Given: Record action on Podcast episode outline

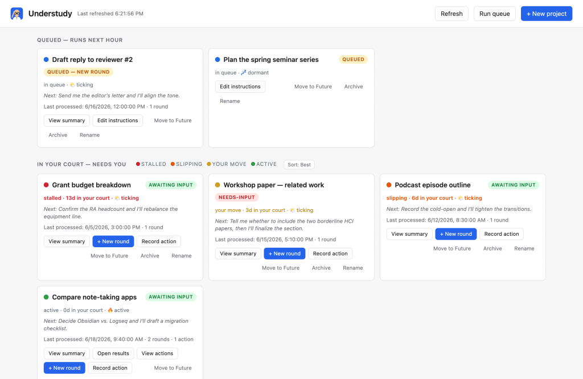Looking at the screenshot, I should (x=502, y=234).
